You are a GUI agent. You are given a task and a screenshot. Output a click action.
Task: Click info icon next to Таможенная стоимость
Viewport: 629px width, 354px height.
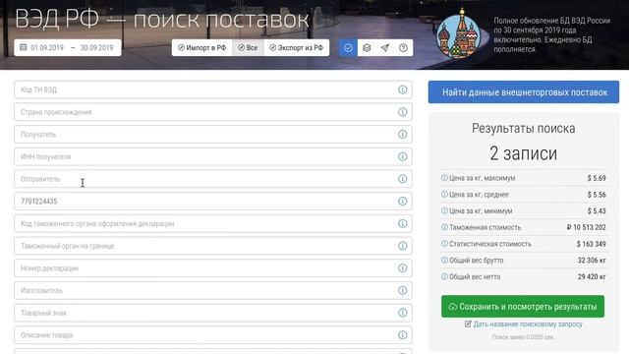coord(444,227)
